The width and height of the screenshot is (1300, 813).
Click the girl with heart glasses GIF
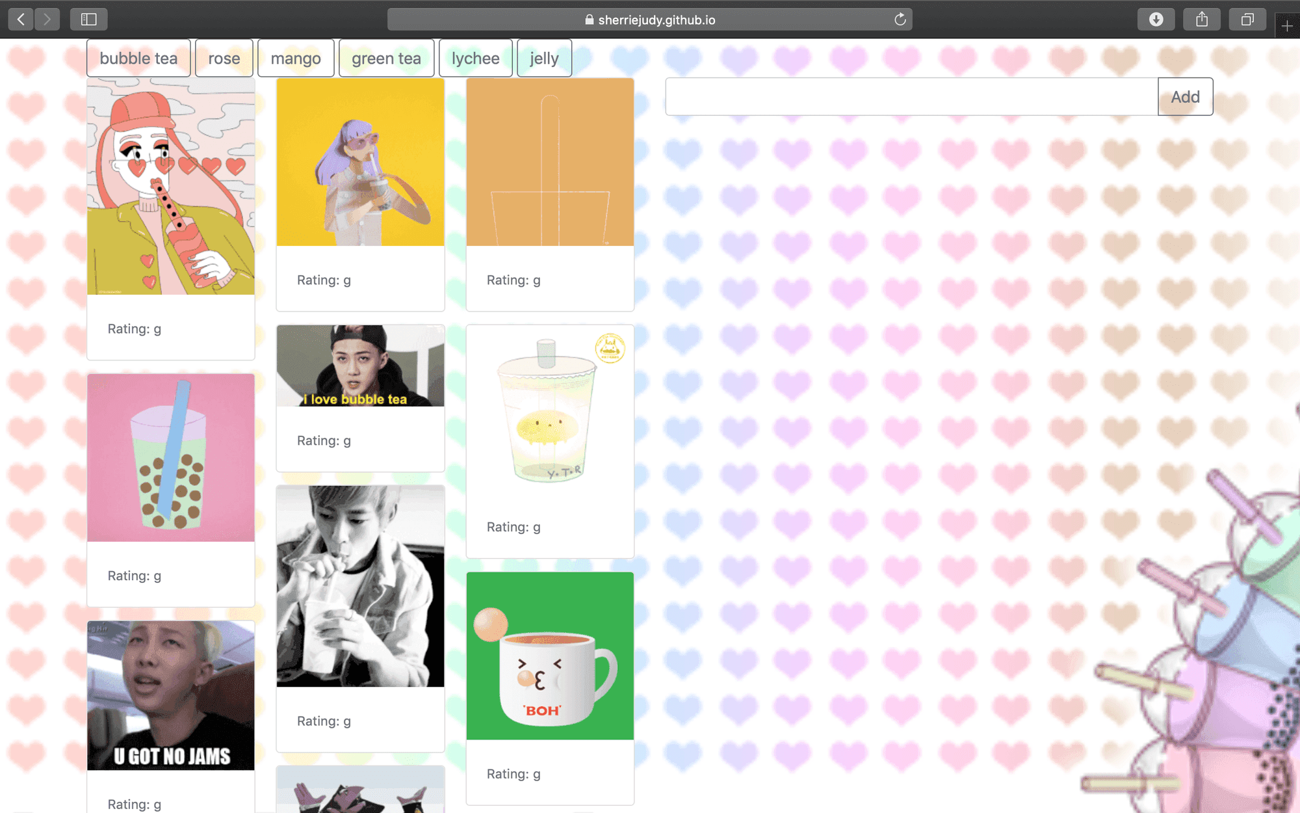(x=171, y=187)
